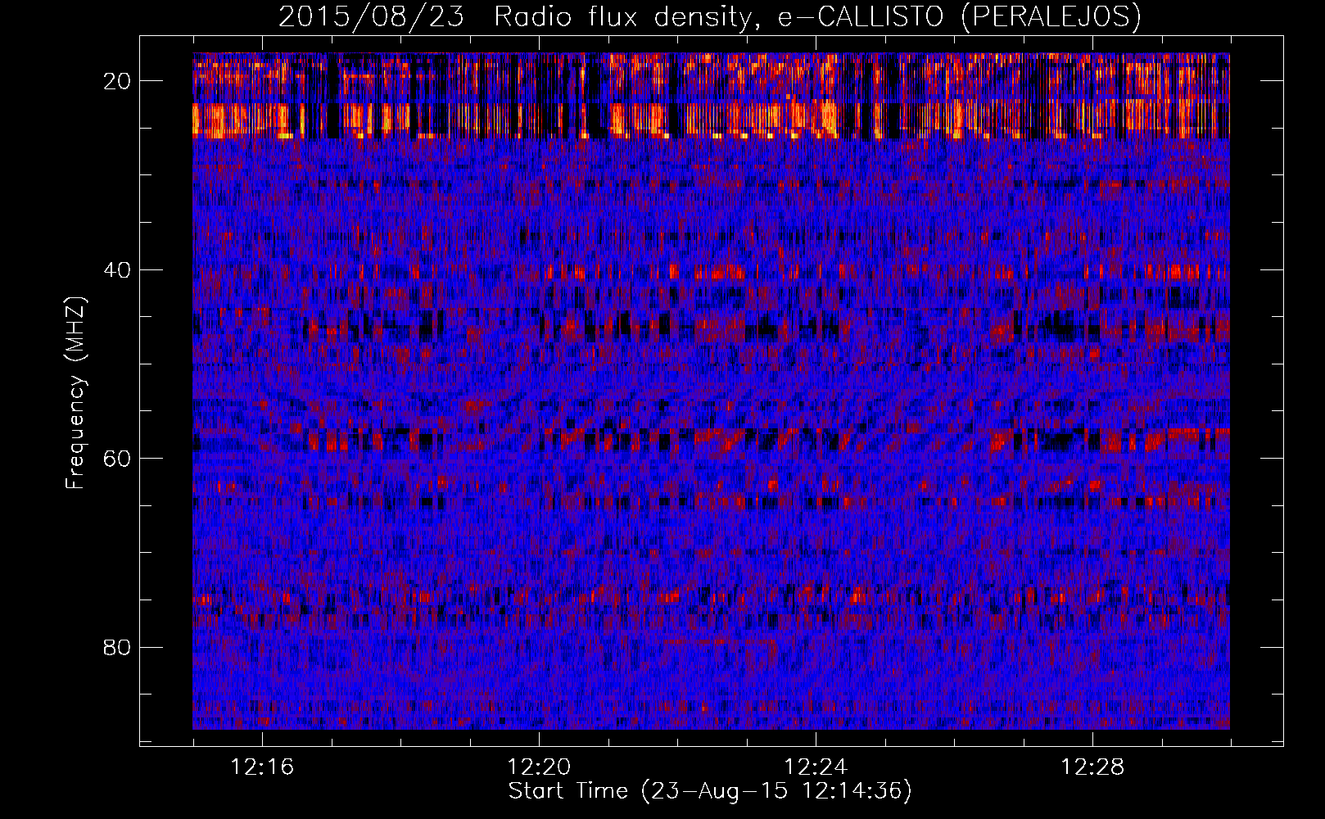
Task: Click the '12:20' time tick label
Action: [x=539, y=767]
